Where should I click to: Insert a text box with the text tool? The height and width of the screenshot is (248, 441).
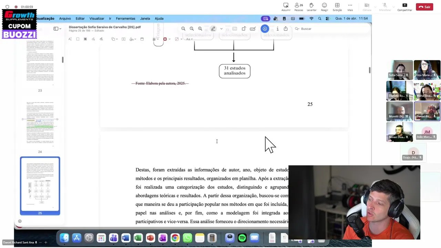[123, 39]
